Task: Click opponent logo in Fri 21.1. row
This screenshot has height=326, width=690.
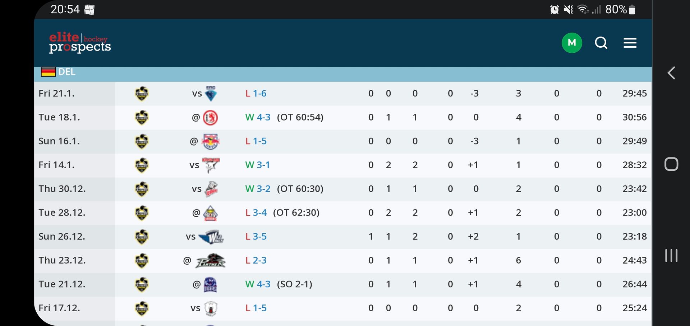Action: click(x=211, y=94)
